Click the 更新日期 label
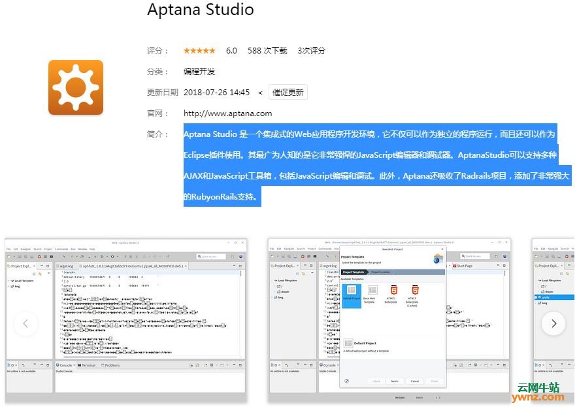 pos(163,92)
